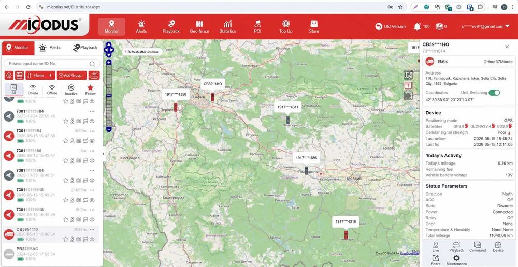Toggle follow star for device CB3951**0
The image size is (518, 267).
[65, 239]
